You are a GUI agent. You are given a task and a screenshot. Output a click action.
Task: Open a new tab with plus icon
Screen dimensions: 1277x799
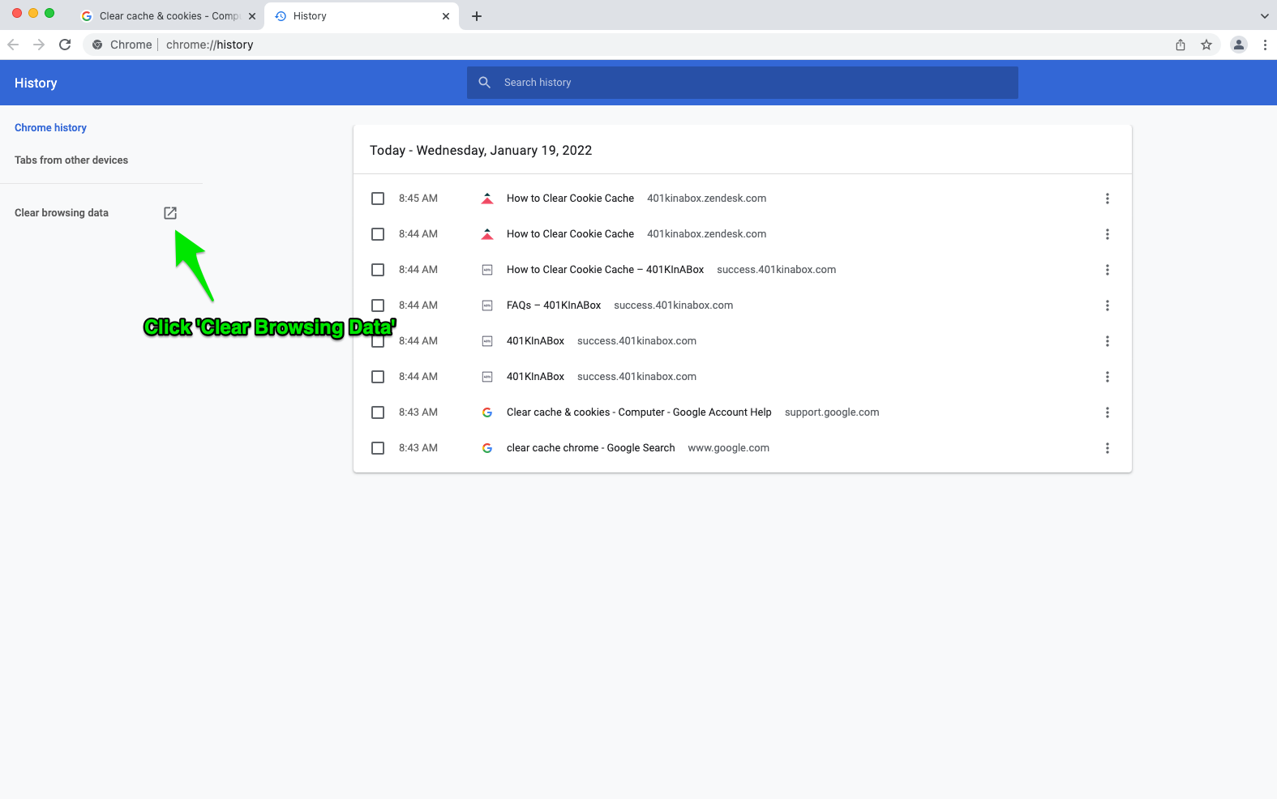pos(477,16)
